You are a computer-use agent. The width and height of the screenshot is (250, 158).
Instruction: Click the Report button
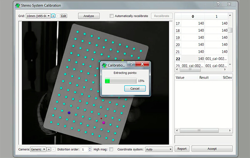182,149
